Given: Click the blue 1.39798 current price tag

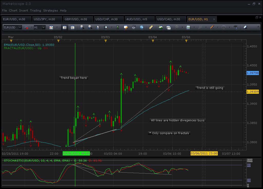Looking at the screenshot, I should (253, 73).
